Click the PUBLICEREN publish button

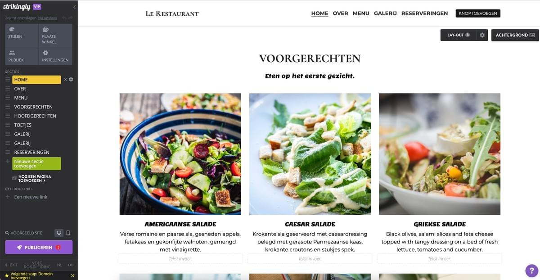[39, 247]
